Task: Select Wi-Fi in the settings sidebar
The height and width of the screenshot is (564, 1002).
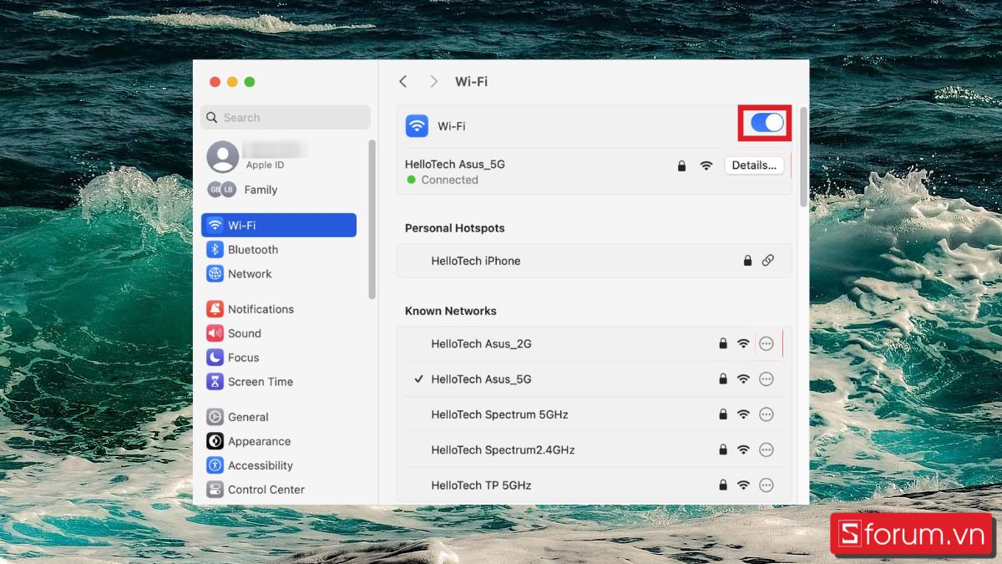Action: click(x=242, y=225)
